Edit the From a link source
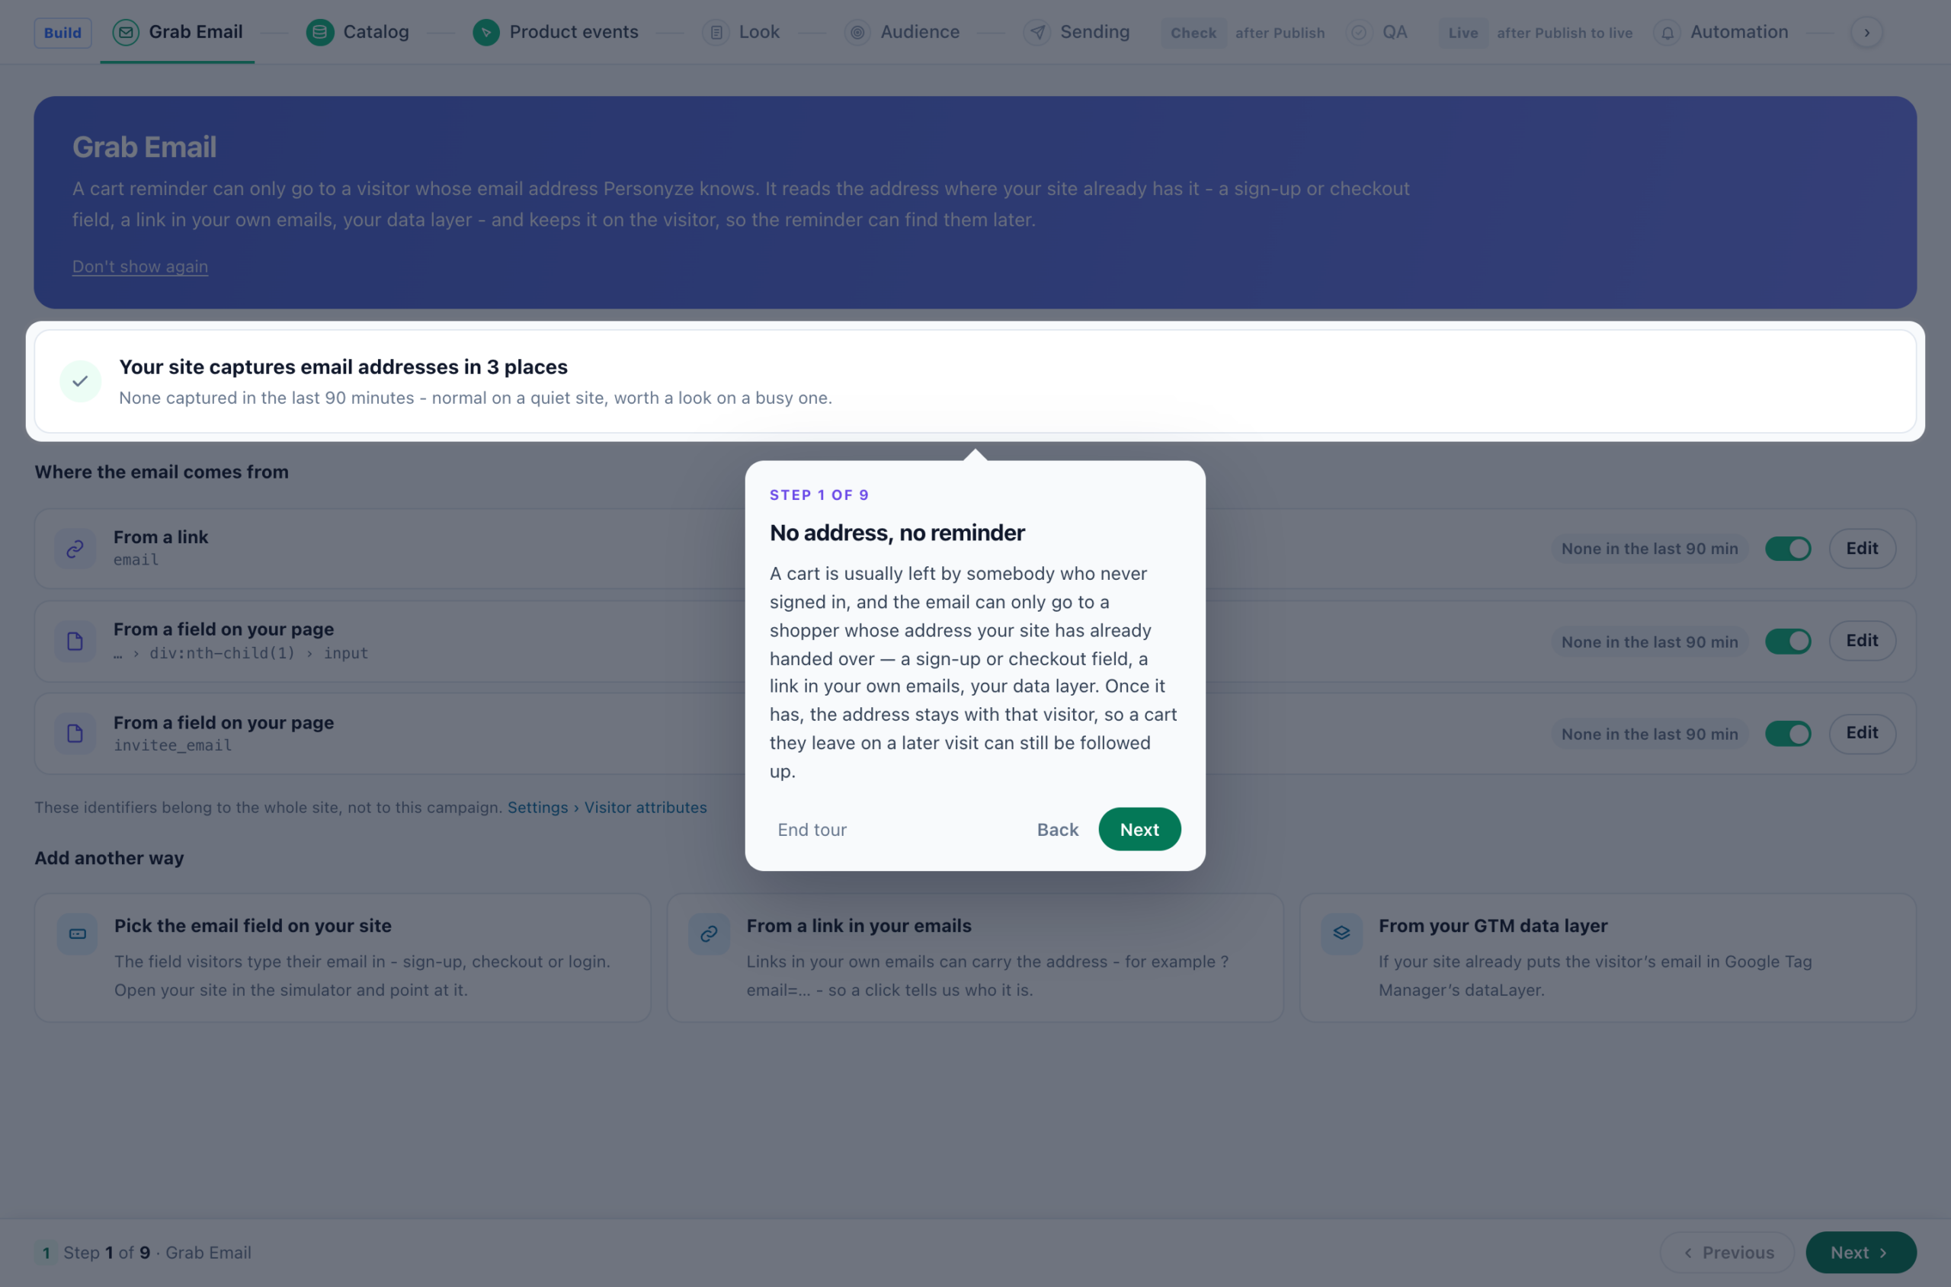The height and width of the screenshot is (1287, 1951). [1862, 549]
